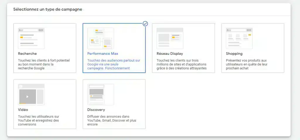Click description 'Touchez les clients à fort potentiel'
The image size is (300, 140).
click(x=44, y=64)
